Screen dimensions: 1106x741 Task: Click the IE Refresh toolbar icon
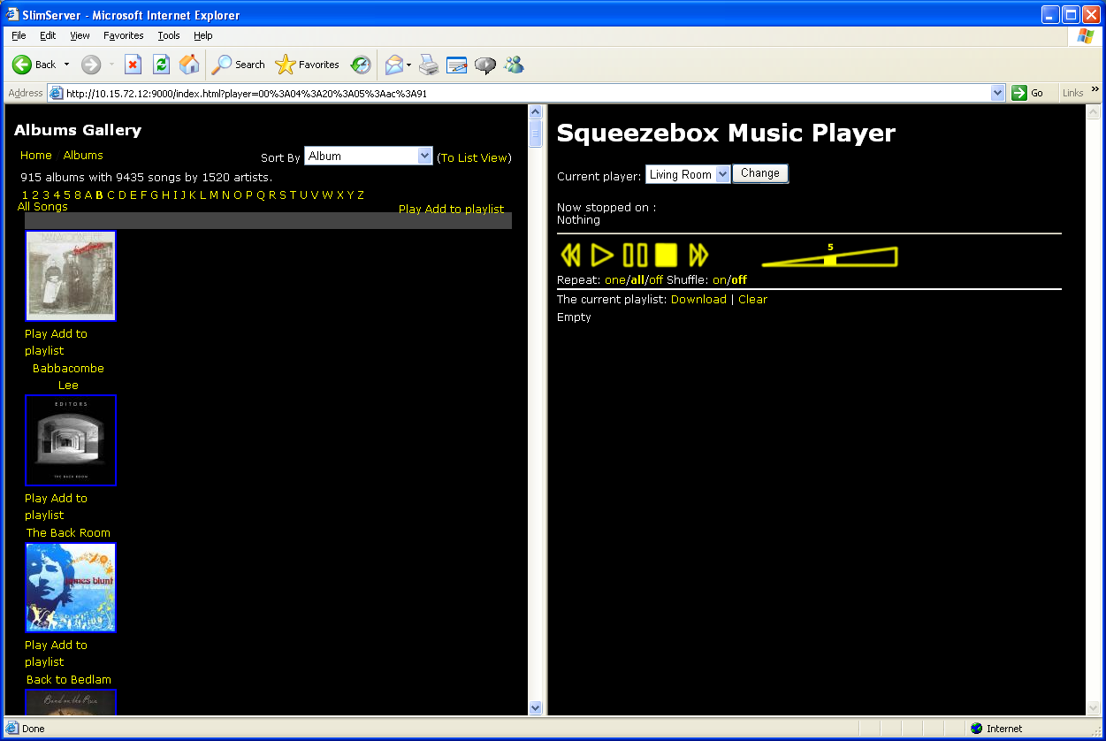click(161, 65)
